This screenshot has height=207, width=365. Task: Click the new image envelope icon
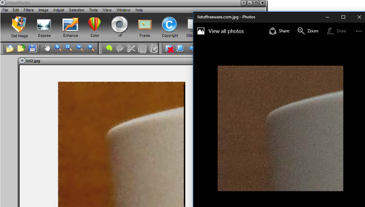click(x=10, y=48)
